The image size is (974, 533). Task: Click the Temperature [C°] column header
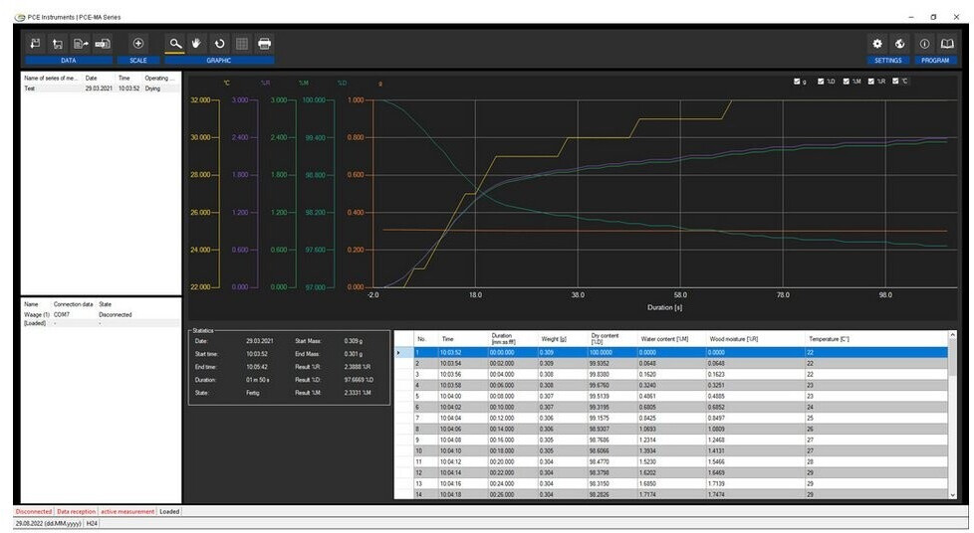(x=829, y=339)
